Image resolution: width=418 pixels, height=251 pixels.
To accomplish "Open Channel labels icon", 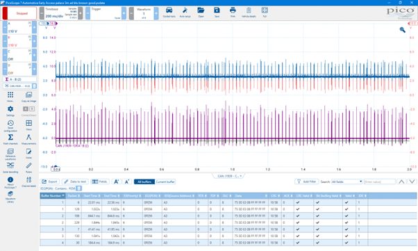I will point(28,181).
